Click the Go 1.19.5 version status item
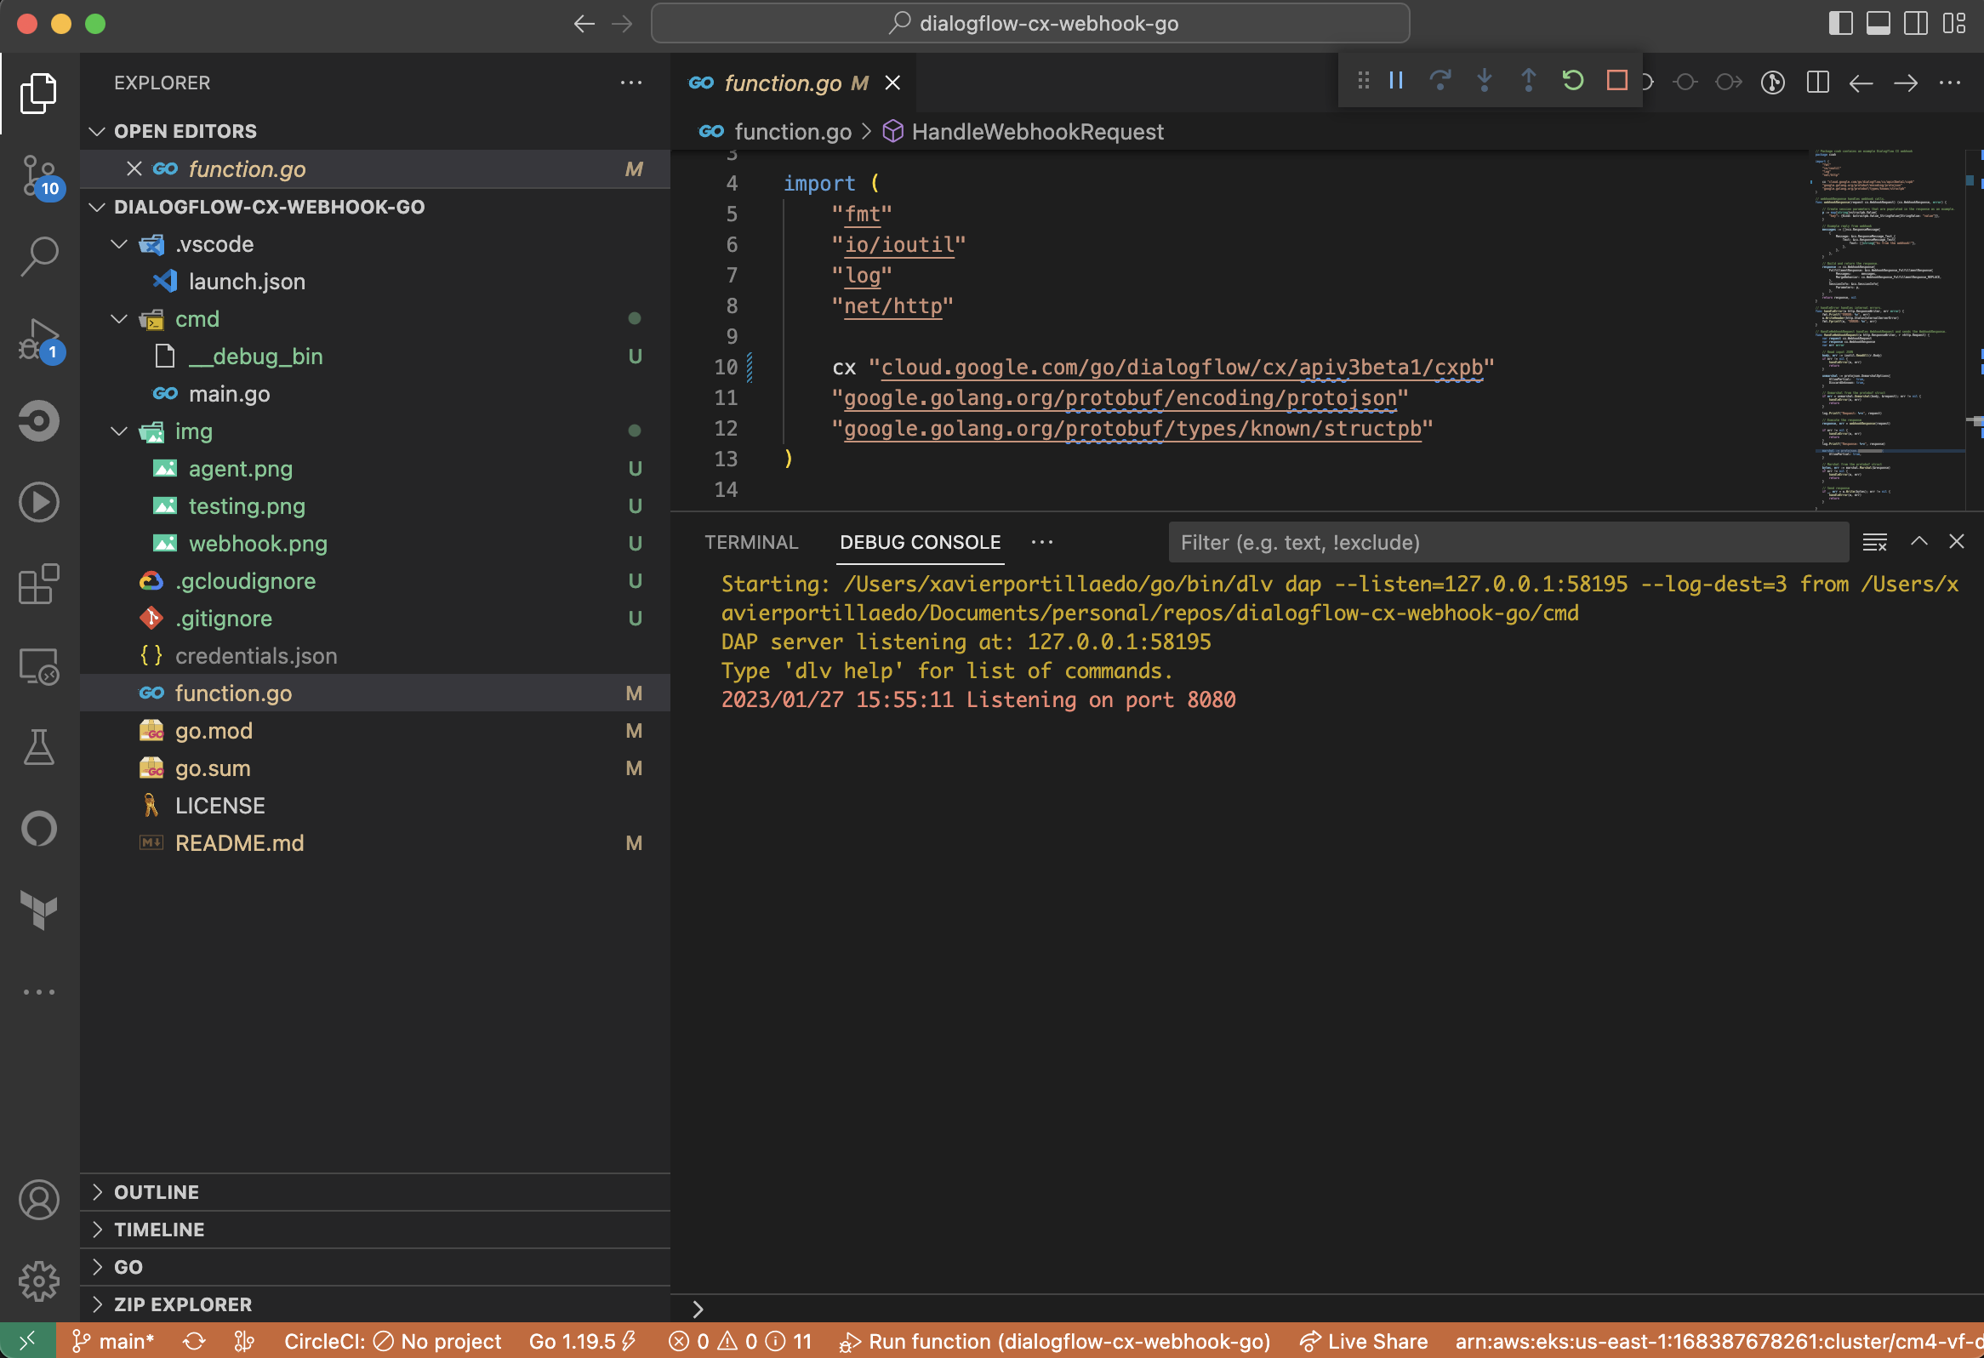1984x1358 pixels. click(x=582, y=1341)
